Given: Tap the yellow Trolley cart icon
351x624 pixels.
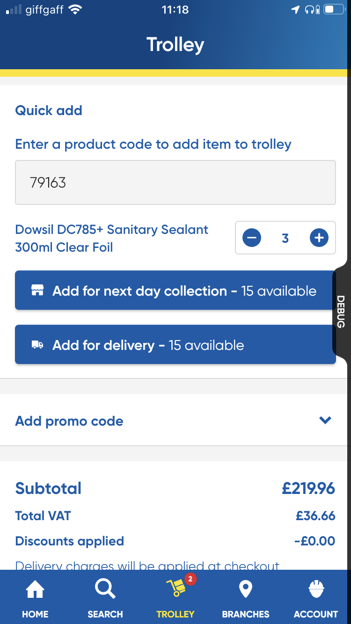Looking at the screenshot, I should click(175, 588).
